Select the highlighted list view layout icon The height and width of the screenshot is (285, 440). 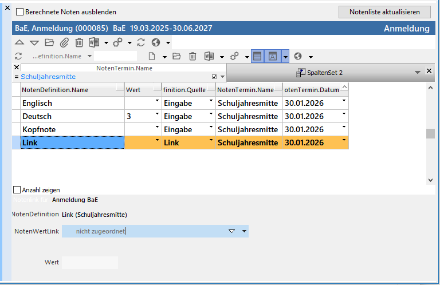point(257,56)
